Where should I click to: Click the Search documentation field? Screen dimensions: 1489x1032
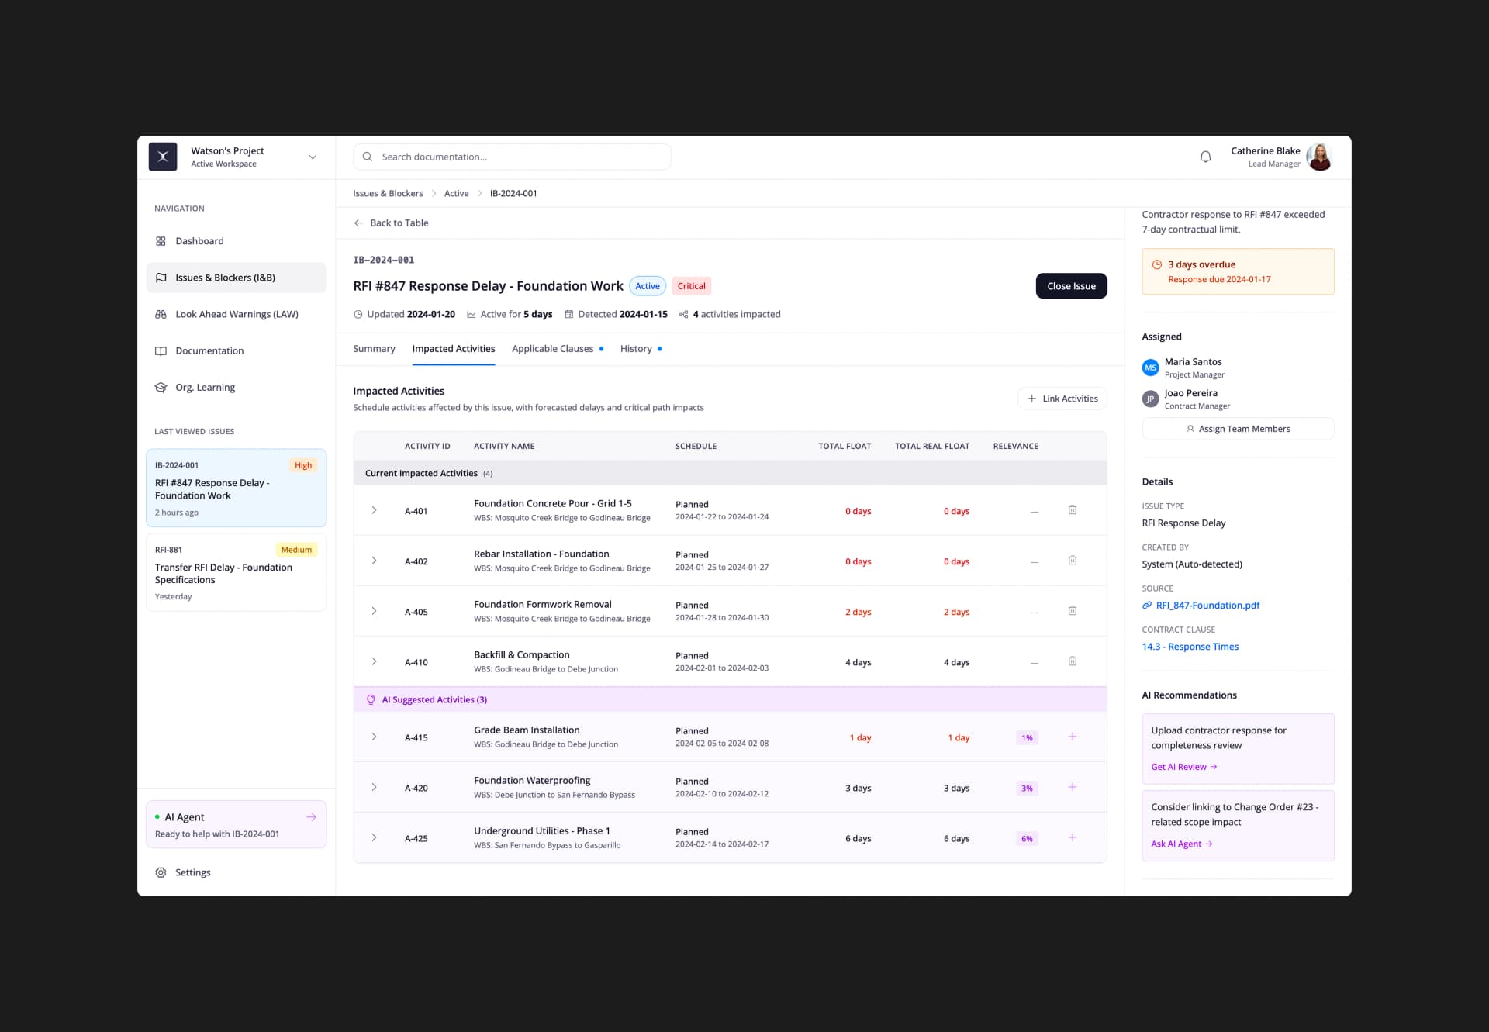tap(512, 157)
